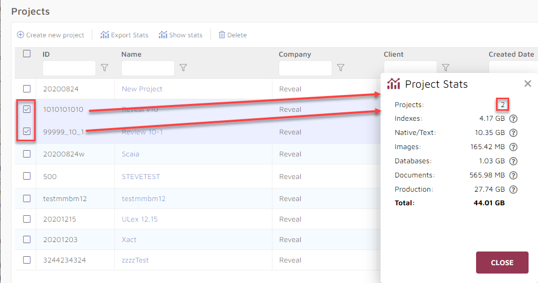
Task: Click the Images value 165.42 MB
Action: (x=488, y=147)
